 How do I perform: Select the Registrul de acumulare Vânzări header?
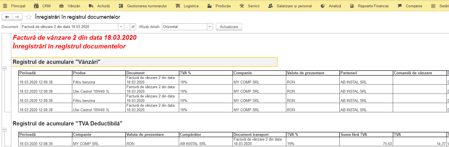point(144,62)
